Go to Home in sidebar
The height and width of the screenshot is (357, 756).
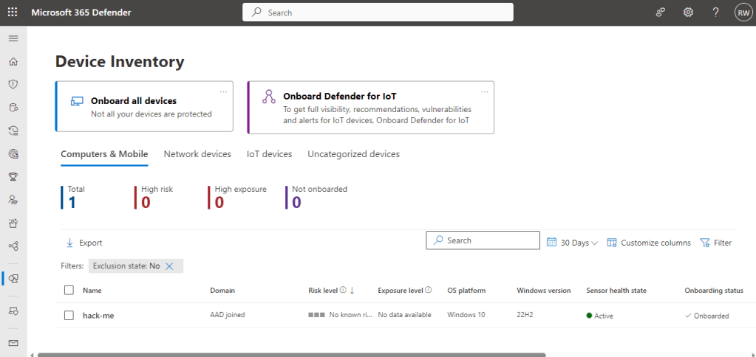[x=13, y=61]
